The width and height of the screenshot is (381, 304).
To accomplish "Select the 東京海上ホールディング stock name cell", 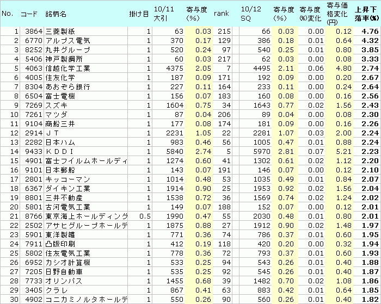I will point(86,216).
